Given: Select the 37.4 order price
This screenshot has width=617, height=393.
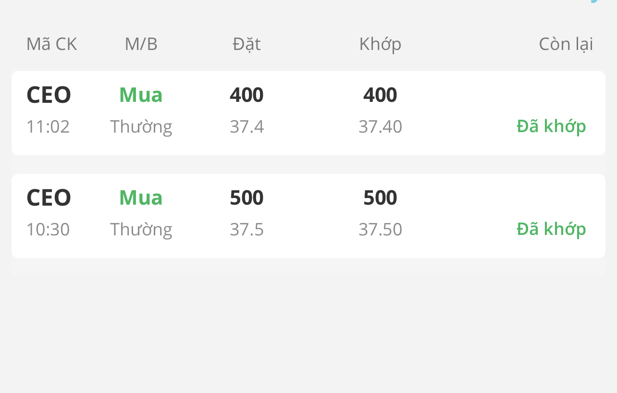Looking at the screenshot, I should [247, 127].
